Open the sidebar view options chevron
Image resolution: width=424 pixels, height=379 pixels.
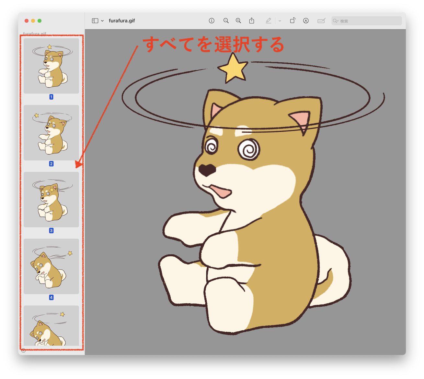click(102, 21)
